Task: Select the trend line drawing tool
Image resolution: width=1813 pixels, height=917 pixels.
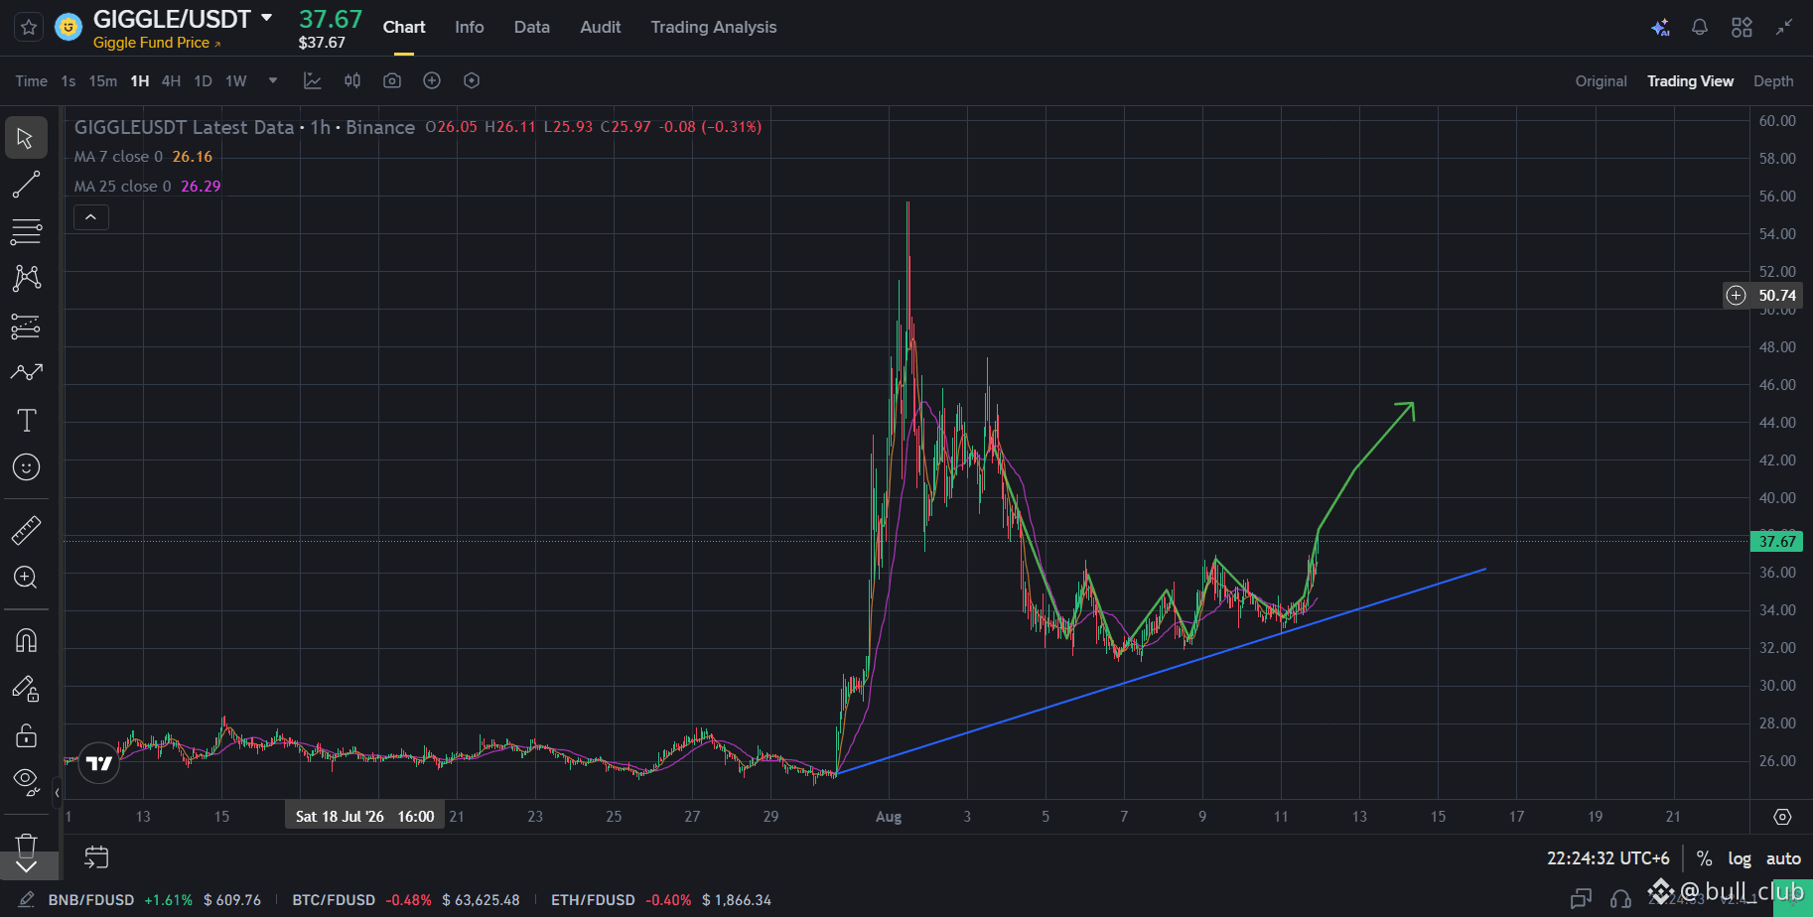Action: (x=26, y=185)
